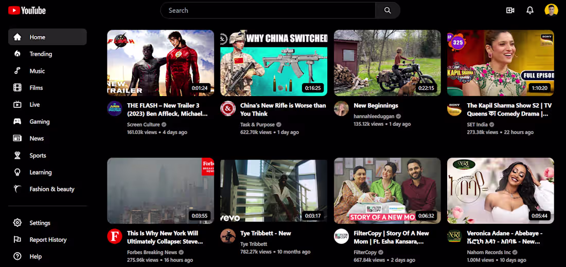This screenshot has height=267, width=566.
Task: Open 'The Kapil Sharma Show S2' title
Action: (x=509, y=109)
